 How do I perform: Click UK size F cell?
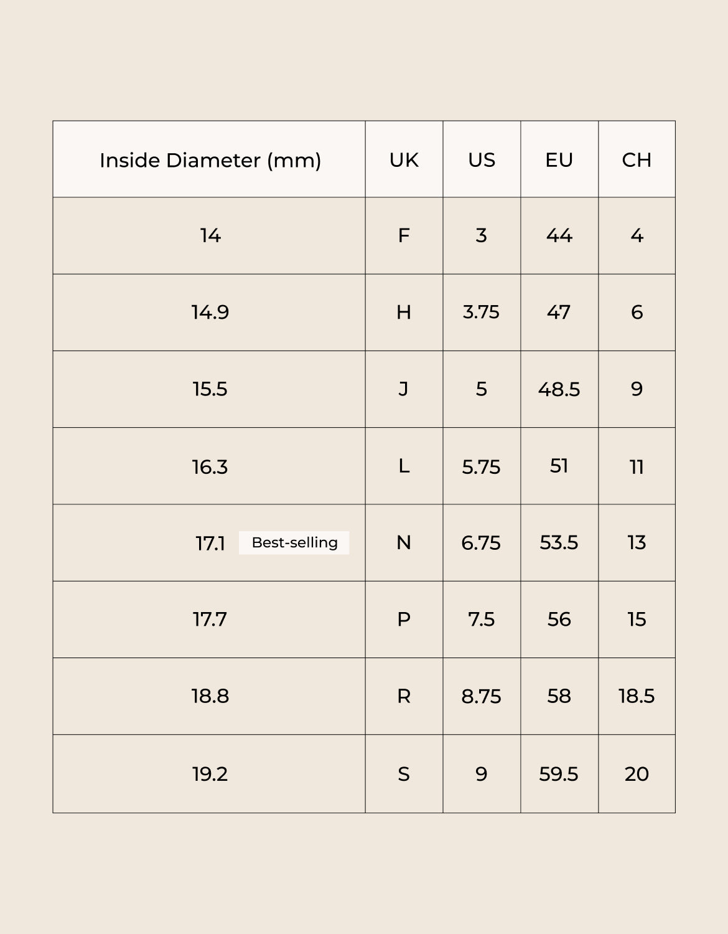coord(404,236)
